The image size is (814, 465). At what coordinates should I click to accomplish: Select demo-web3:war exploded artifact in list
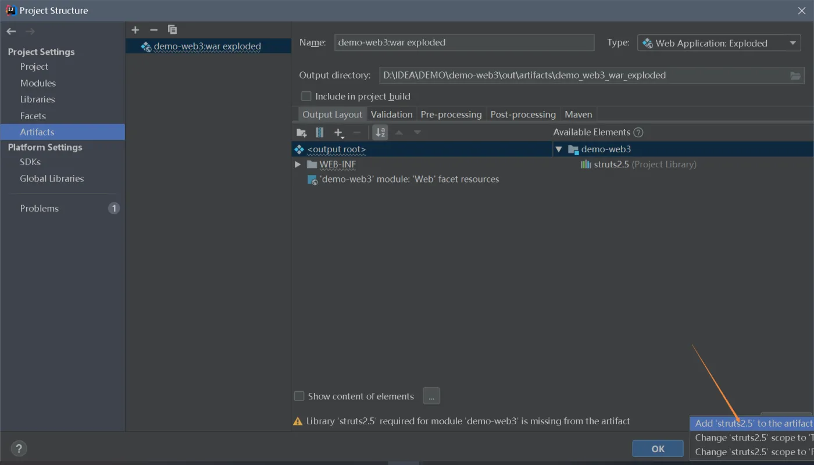208,46
